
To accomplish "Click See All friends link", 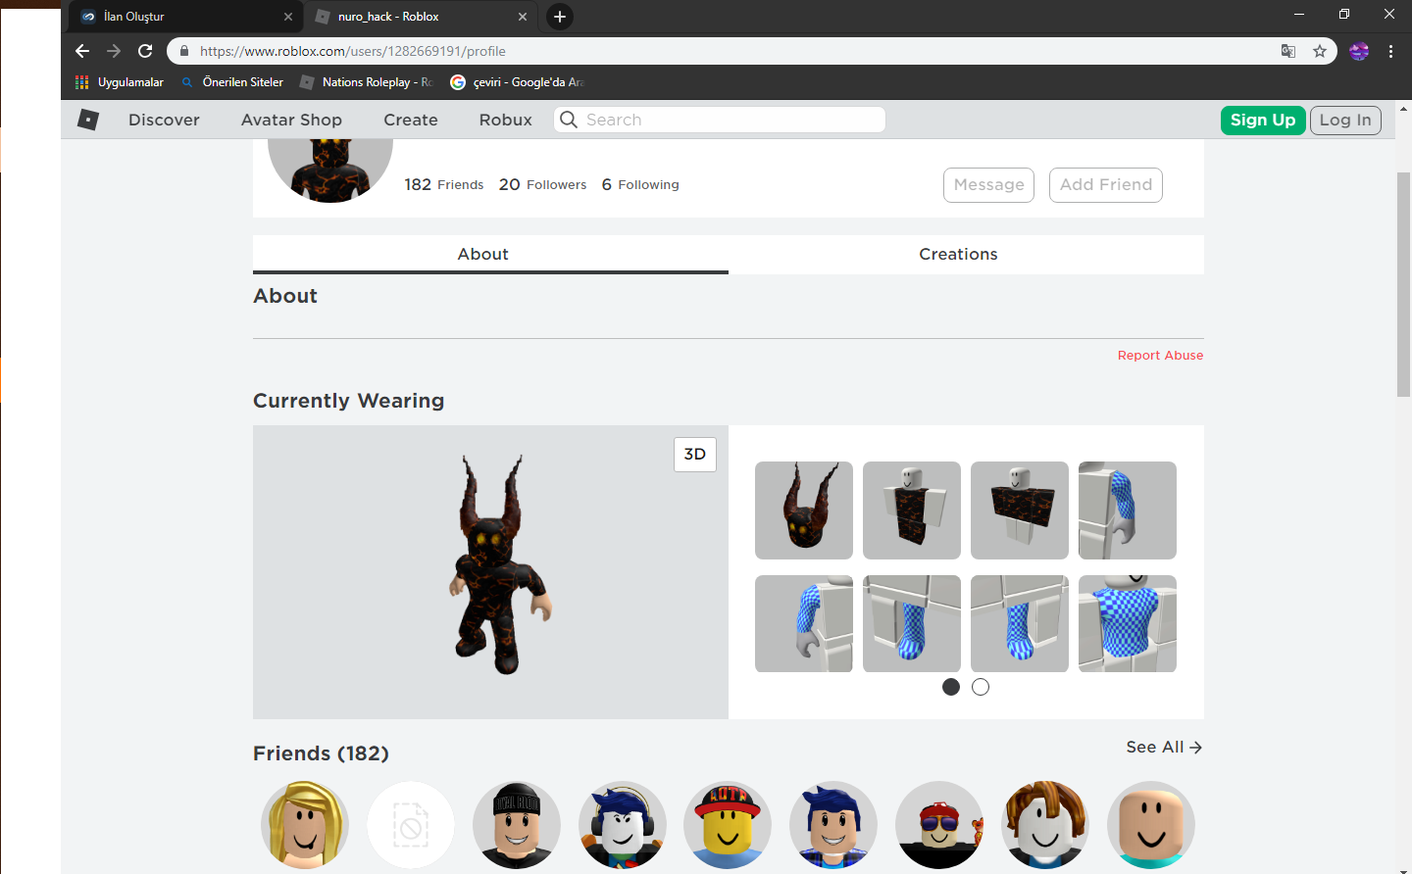I will pos(1164,747).
